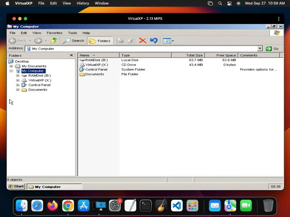Click the Address bar field

(142, 49)
